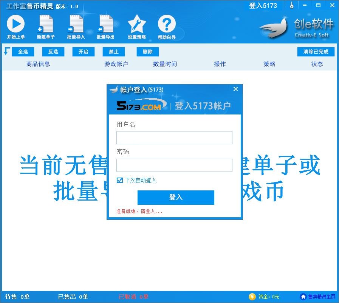Open 设置策略 star wrench icon
This screenshot has width=339, height=303.
pyautogui.click(x=137, y=23)
